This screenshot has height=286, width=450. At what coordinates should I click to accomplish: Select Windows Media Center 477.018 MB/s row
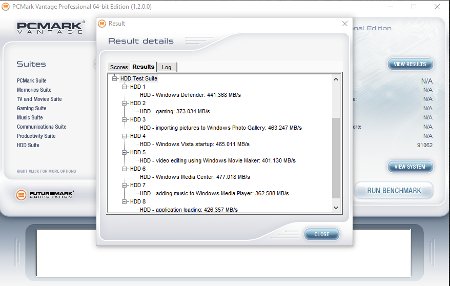[x=195, y=177]
